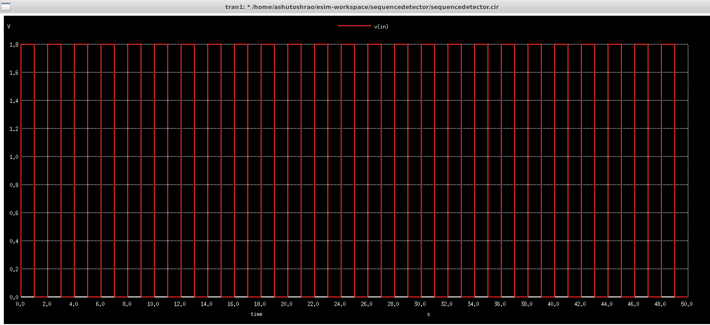Click the 24.0 x-axis tick label
The height and width of the screenshot is (325, 710).
[340, 304]
